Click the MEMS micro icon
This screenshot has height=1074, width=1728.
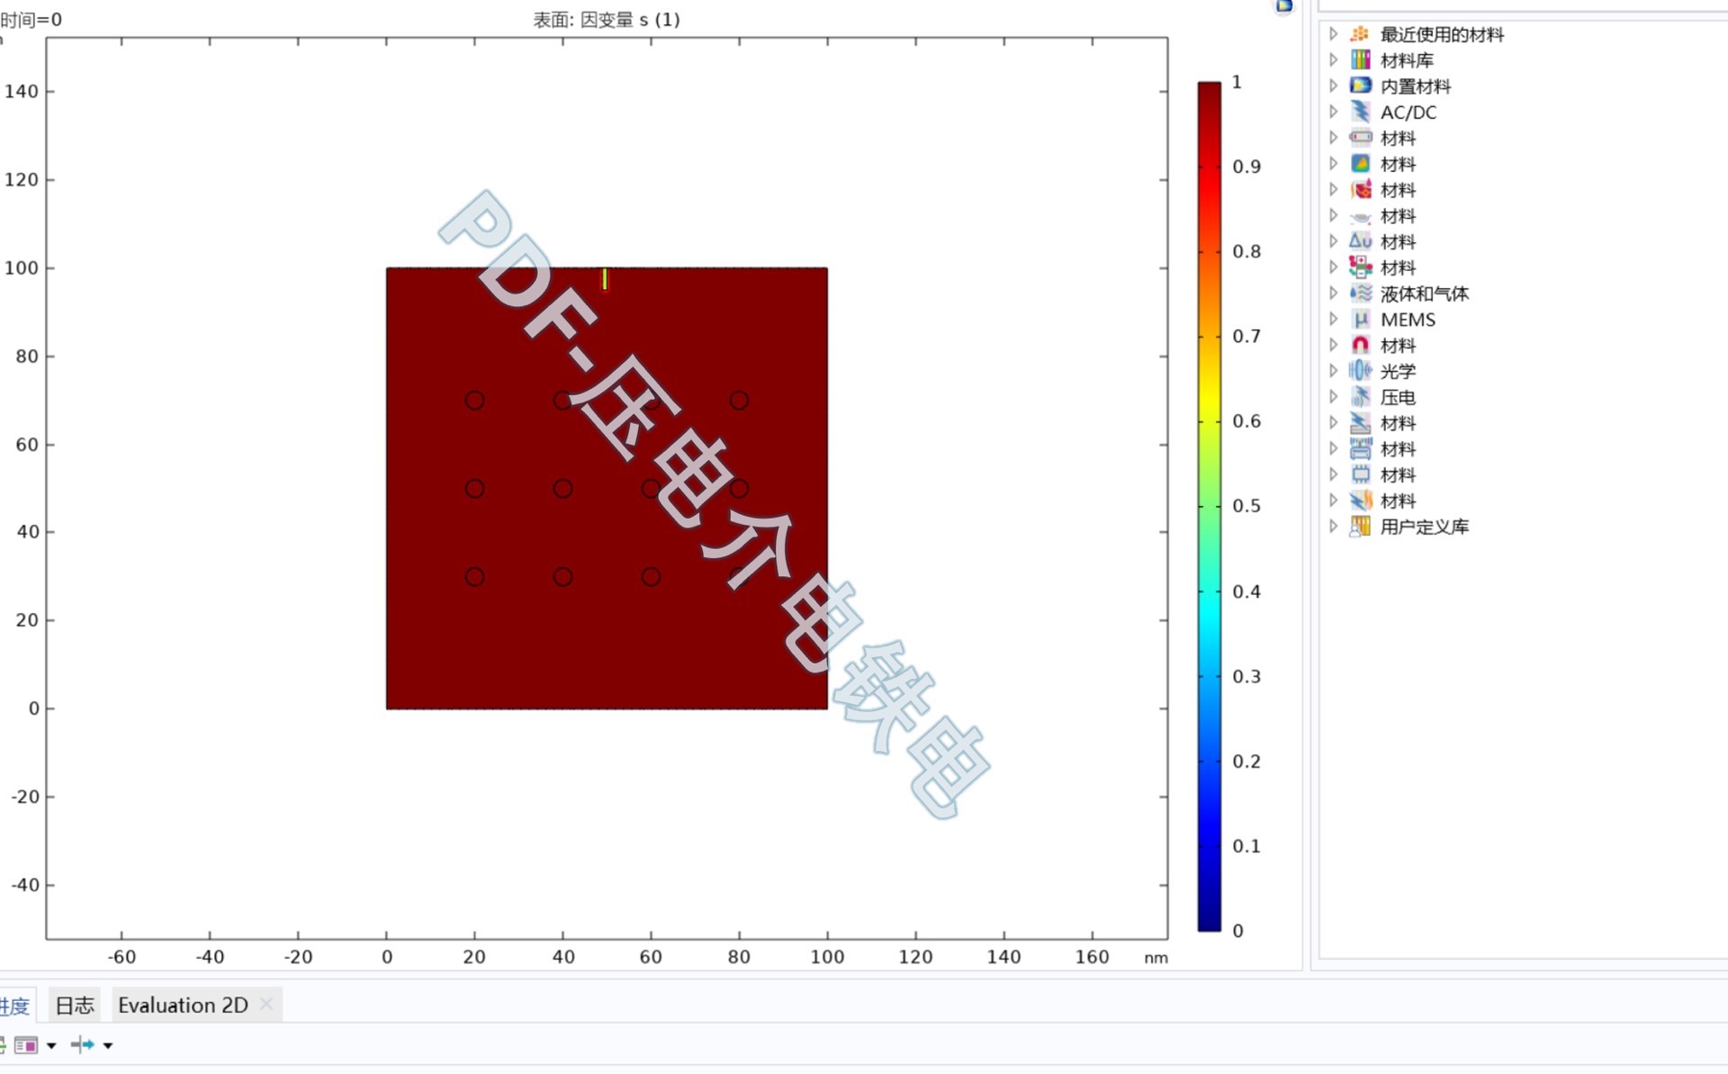[1360, 320]
